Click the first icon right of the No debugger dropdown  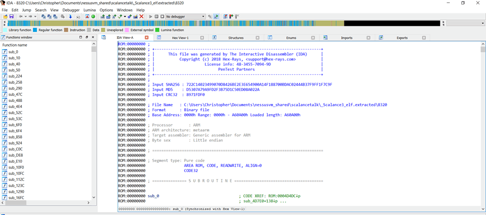(x=210, y=17)
